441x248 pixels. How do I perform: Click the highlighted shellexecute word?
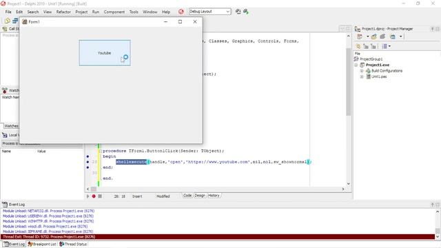pyautogui.click(x=132, y=162)
